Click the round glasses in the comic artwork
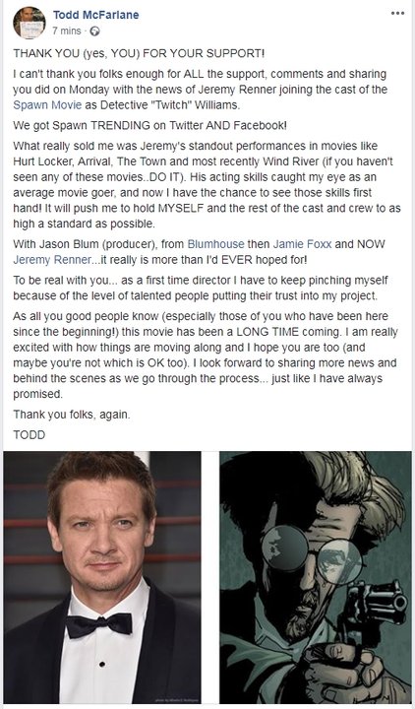Image resolution: width=415 pixels, height=709 pixels. click(x=312, y=555)
